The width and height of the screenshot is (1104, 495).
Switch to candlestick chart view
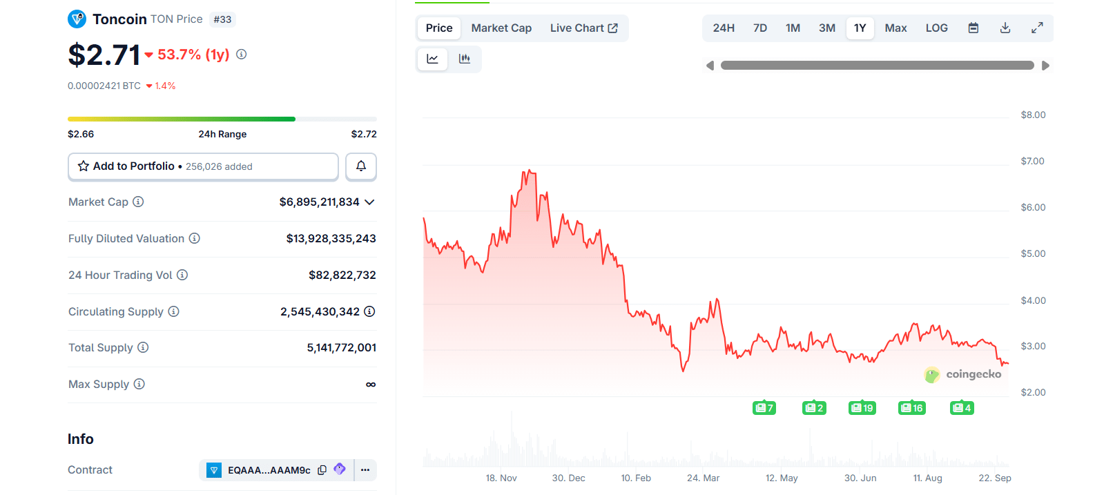pyautogui.click(x=465, y=59)
